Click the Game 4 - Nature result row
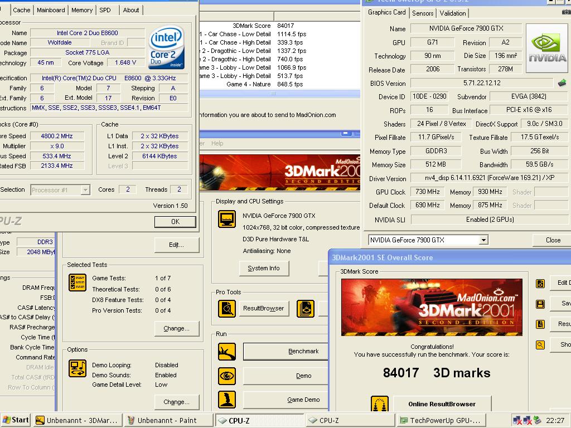This screenshot has height=428, width=571. (x=280, y=84)
